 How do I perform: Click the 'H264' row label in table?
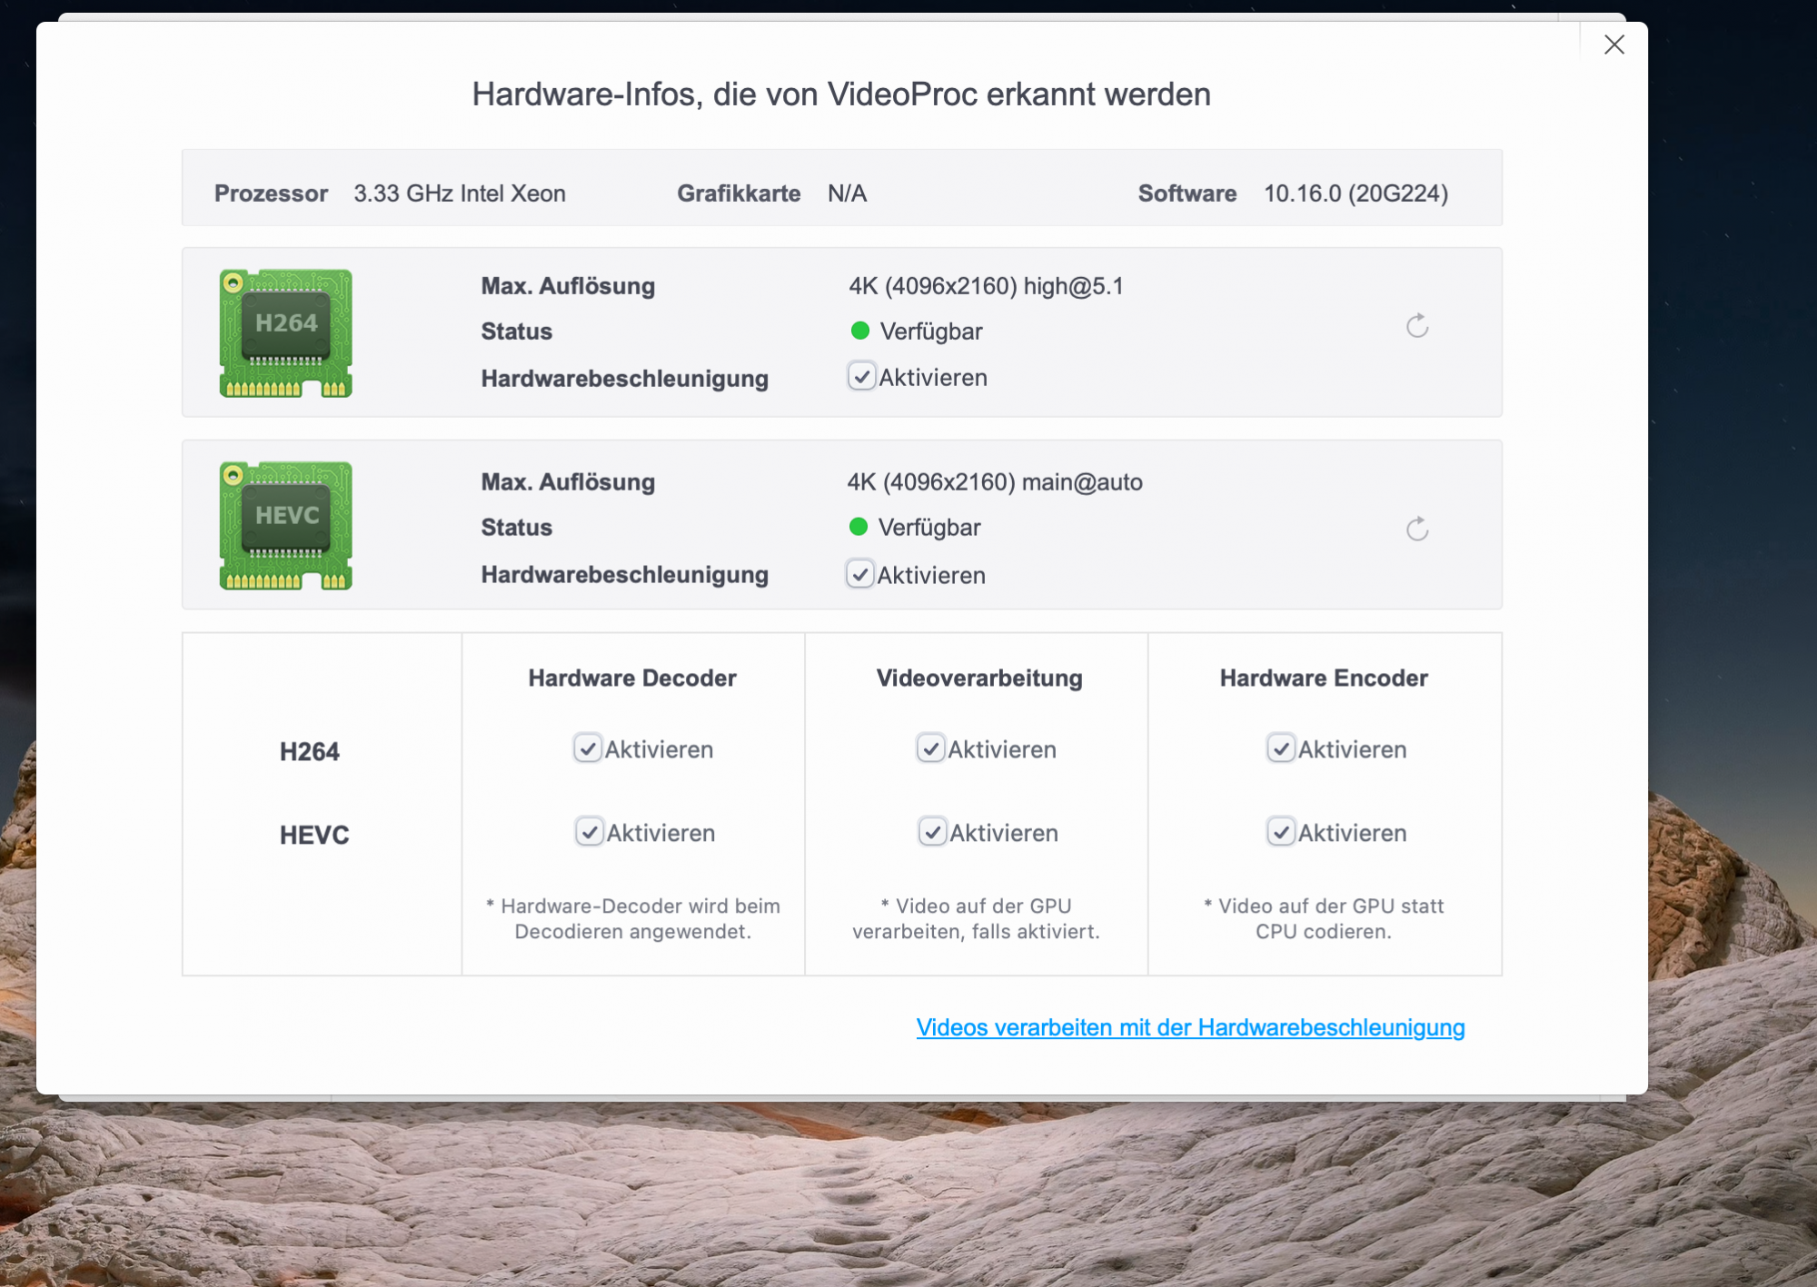[310, 752]
